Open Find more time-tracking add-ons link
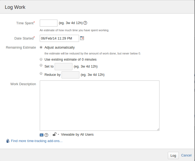 [x=37, y=141]
